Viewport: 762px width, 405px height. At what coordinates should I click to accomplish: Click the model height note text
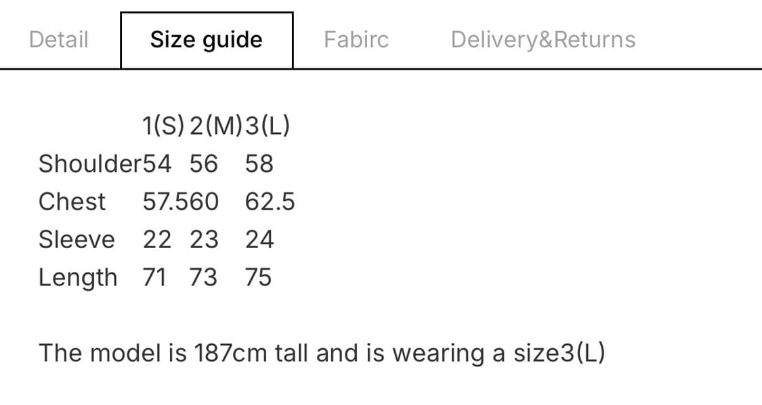(x=322, y=353)
